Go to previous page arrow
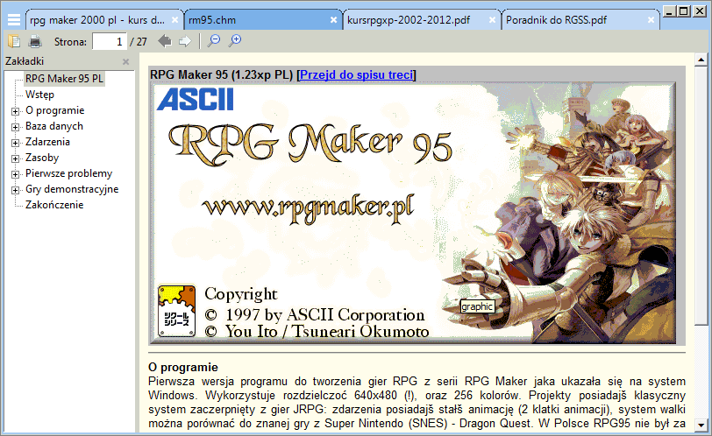Screen dimensions: 712x436 click(x=164, y=42)
